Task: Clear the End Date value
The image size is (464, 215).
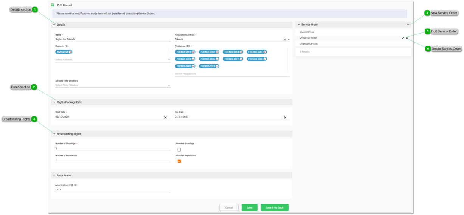Action: pyautogui.click(x=285, y=118)
